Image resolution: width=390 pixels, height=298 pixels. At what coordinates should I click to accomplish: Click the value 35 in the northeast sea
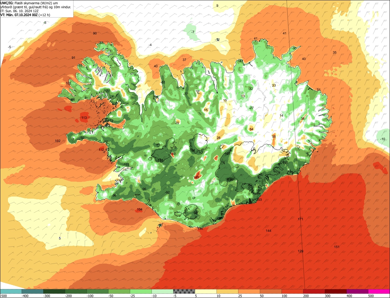tap(335, 52)
